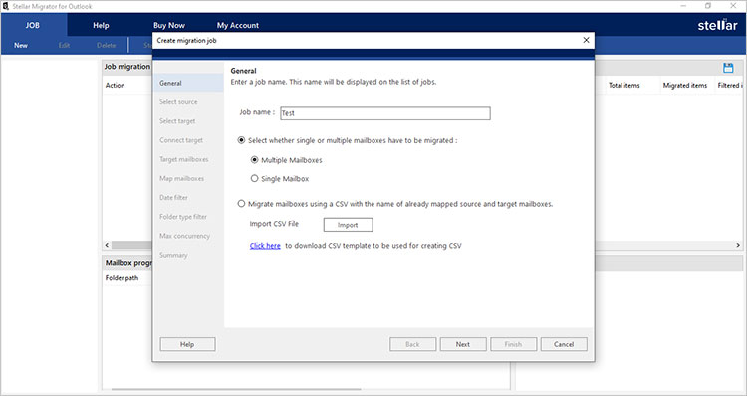Click the Total items column header
This screenshot has width=747, height=396.
pyautogui.click(x=624, y=86)
